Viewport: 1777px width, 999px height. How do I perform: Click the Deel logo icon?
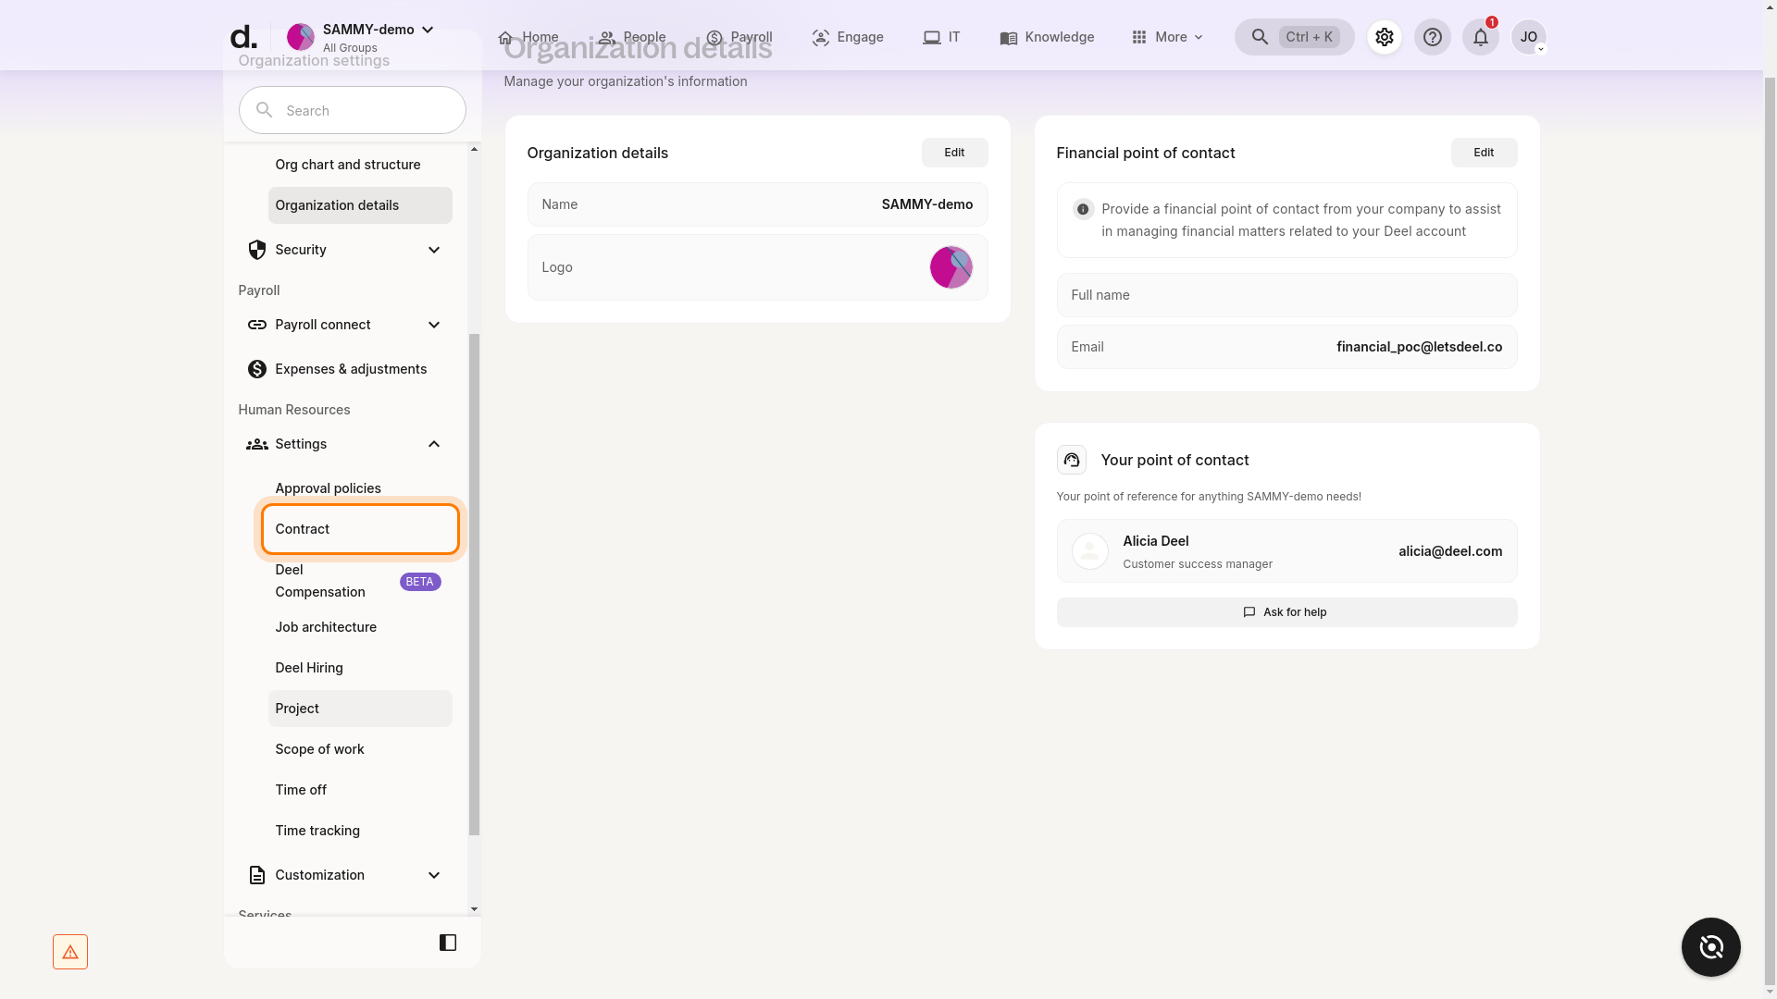242,37
